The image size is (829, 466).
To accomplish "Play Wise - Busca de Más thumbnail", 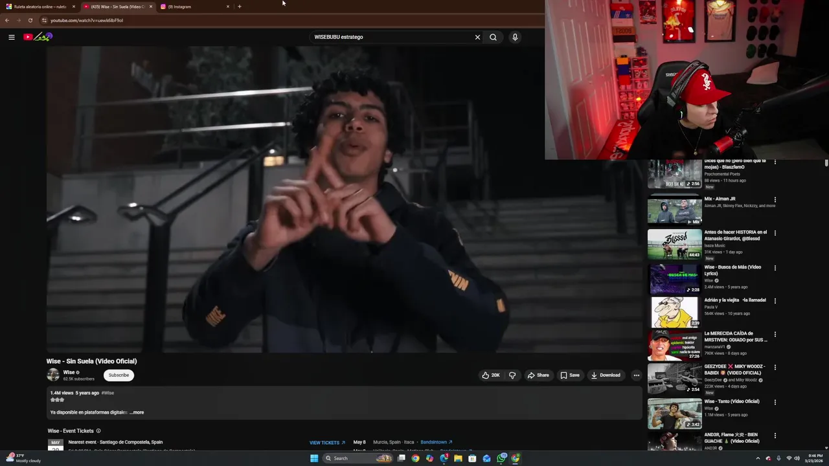I will point(674,279).
